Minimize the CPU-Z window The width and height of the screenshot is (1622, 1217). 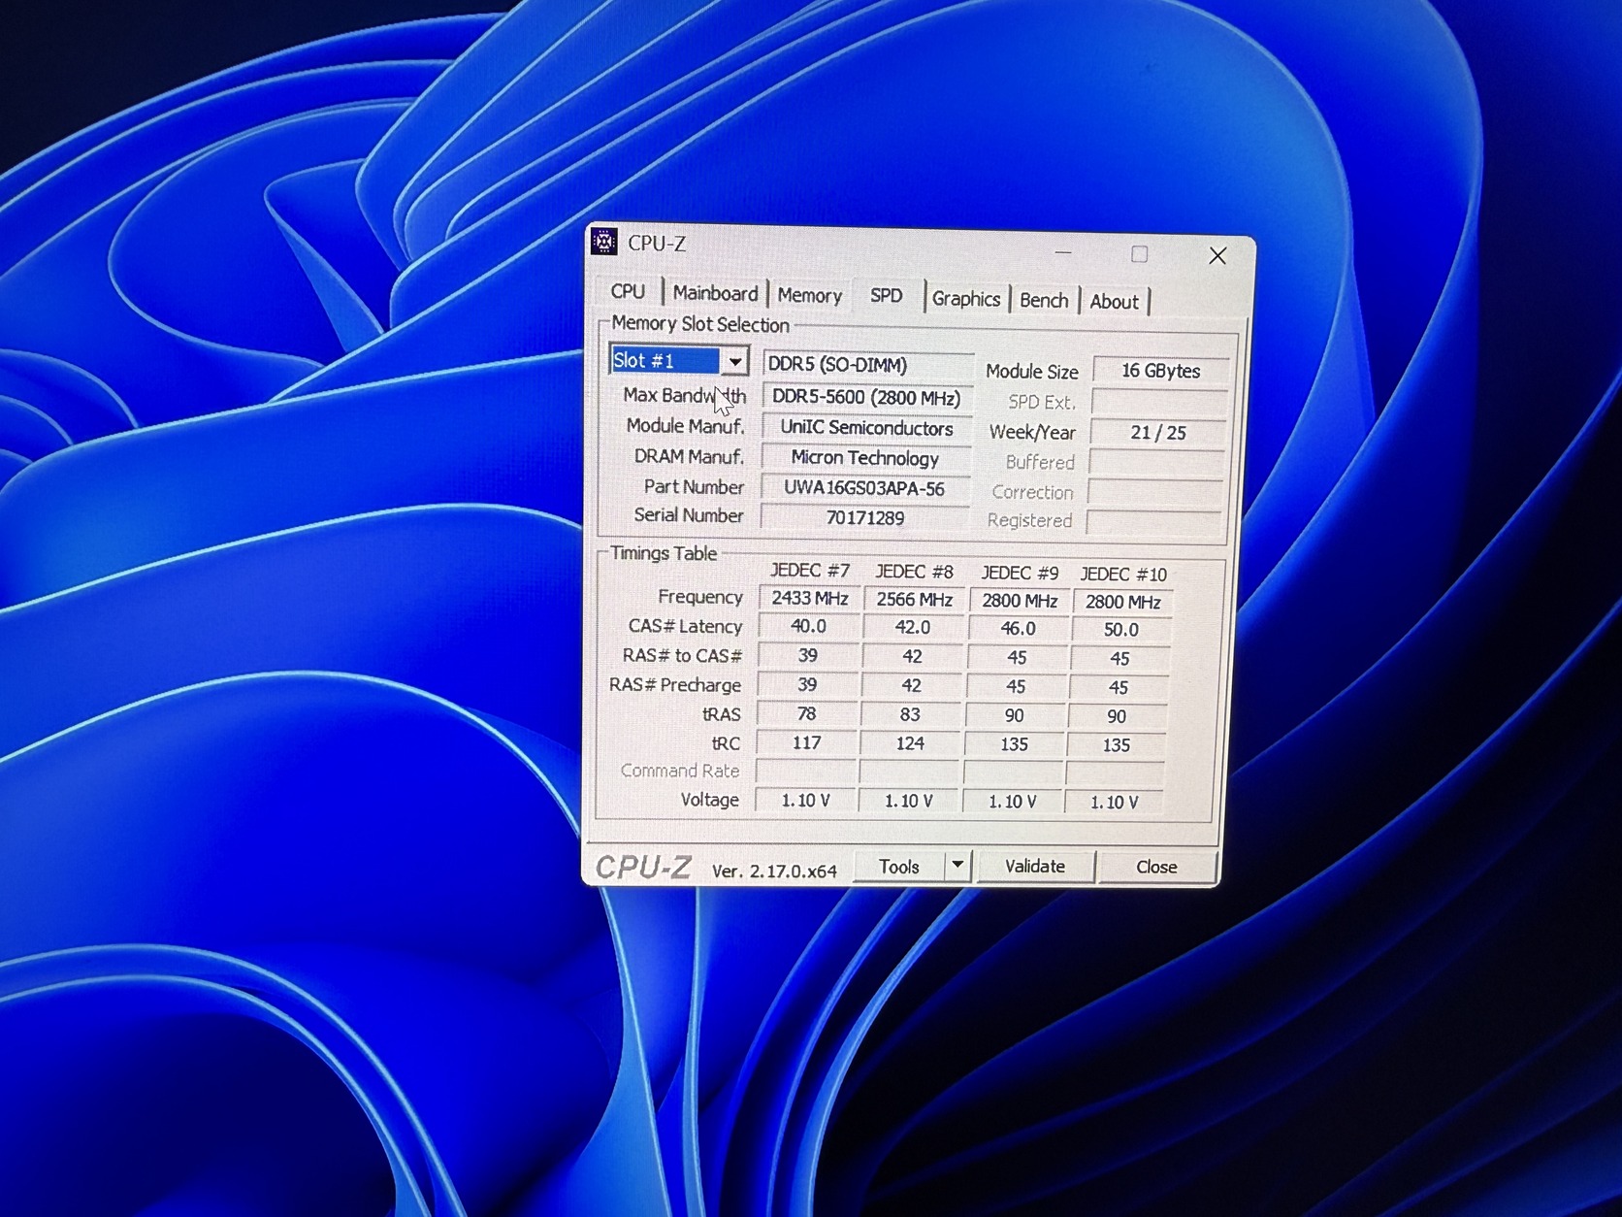click(x=1063, y=252)
